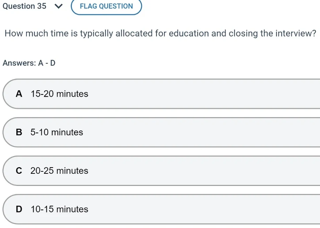Click the Question 35 heading text
This screenshot has width=320, height=228.
click(x=24, y=6)
